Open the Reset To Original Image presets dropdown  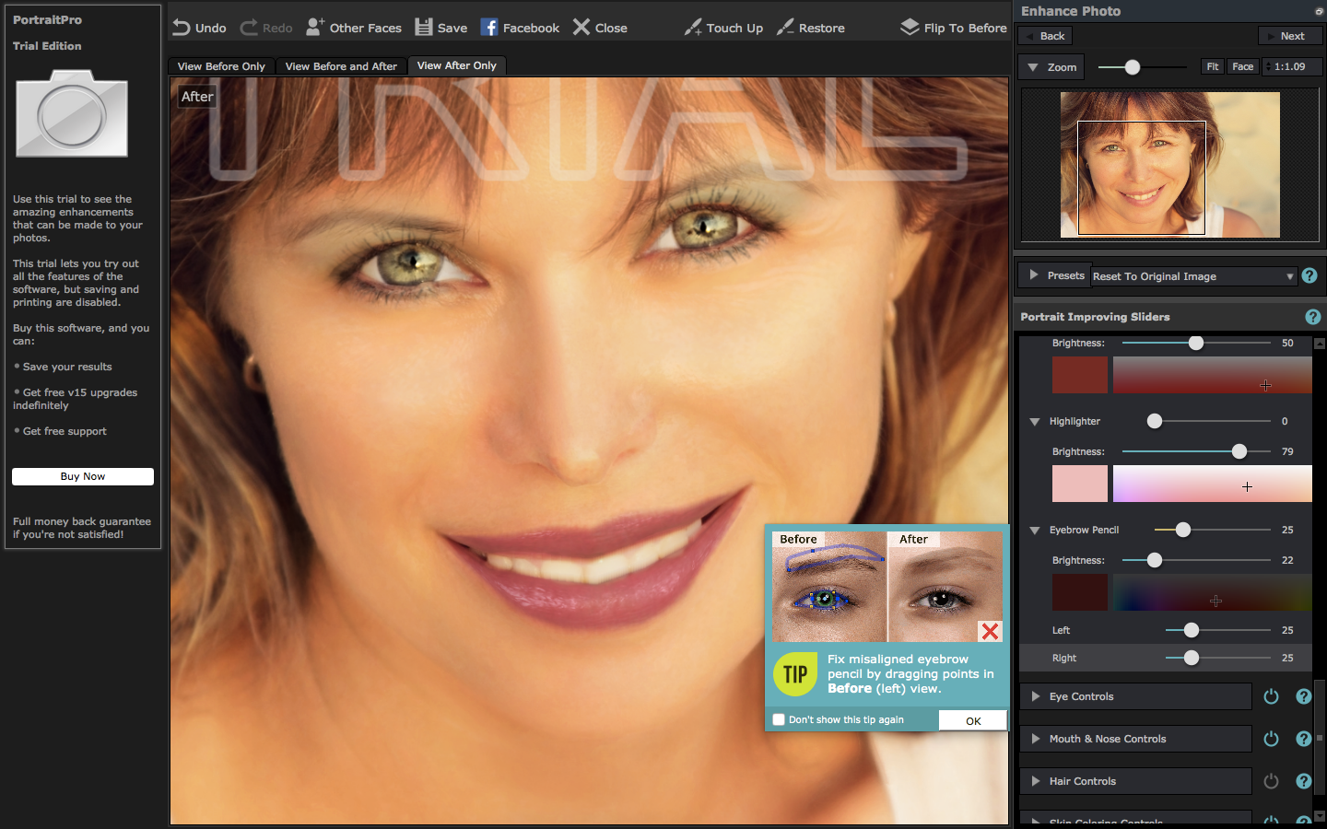point(1193,276)
